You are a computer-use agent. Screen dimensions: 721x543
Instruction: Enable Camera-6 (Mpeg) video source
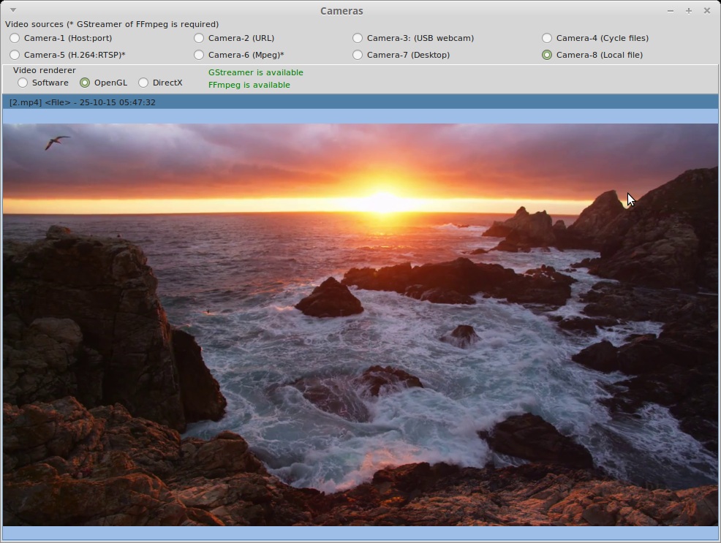coord(199,55)
